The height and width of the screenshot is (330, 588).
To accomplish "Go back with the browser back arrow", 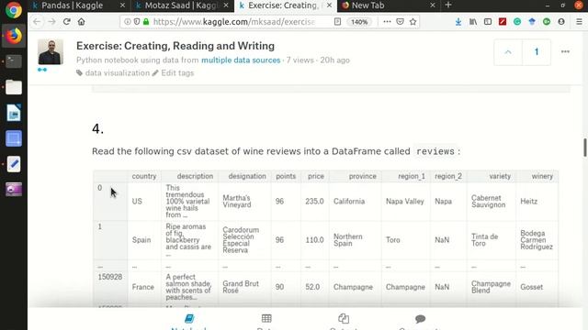I will click(37, 22).
